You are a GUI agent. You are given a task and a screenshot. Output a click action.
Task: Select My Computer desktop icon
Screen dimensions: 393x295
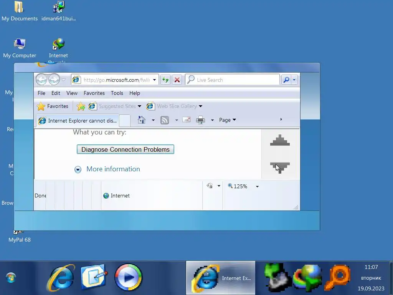(20, 48)
